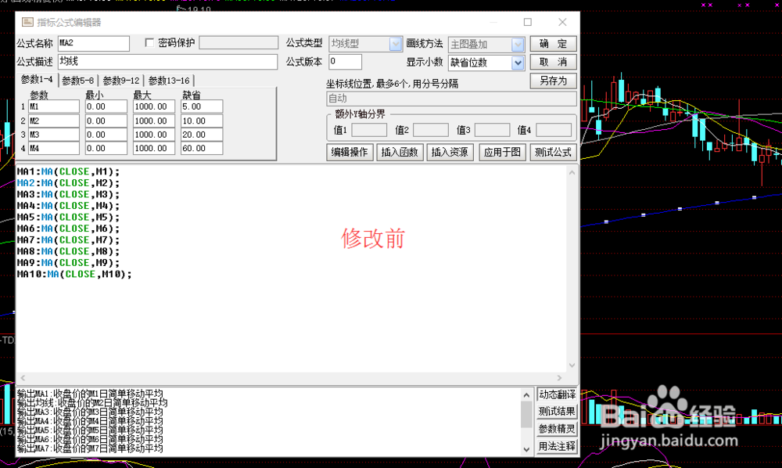Enable the 密码保护 password protection checkbox

pos(149,42)
